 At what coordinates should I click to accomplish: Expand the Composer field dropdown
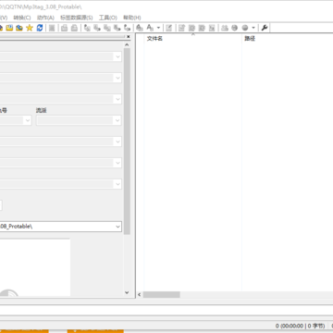pos(117,184)
